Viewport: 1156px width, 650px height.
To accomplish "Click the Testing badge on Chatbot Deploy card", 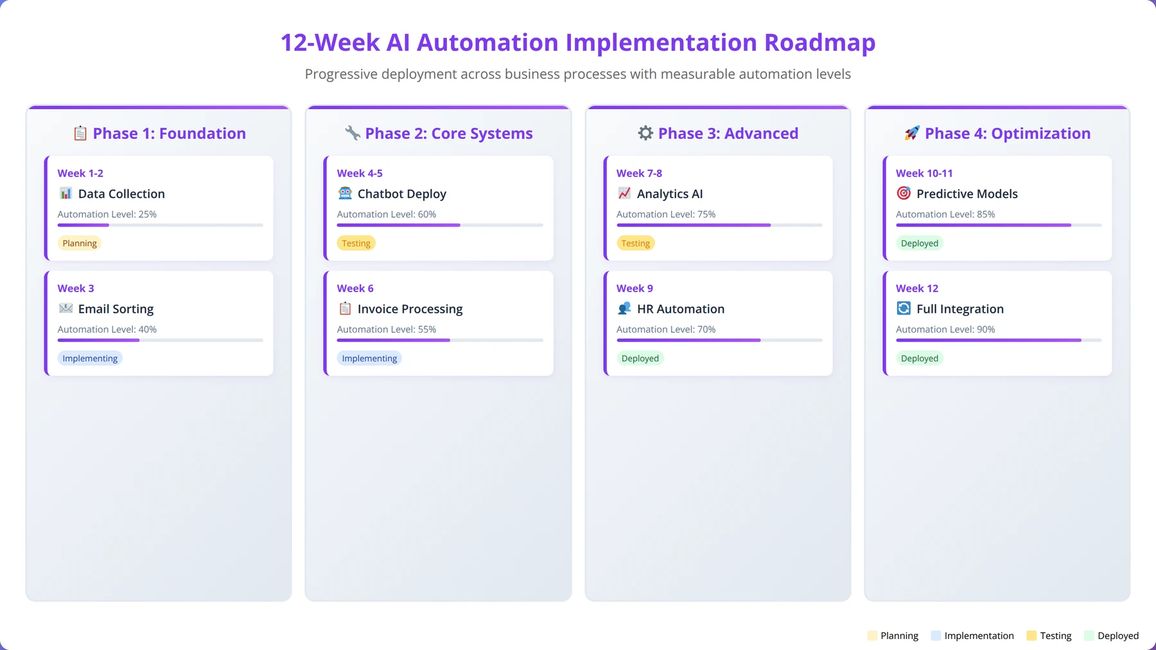I will (x=356, y=243).
